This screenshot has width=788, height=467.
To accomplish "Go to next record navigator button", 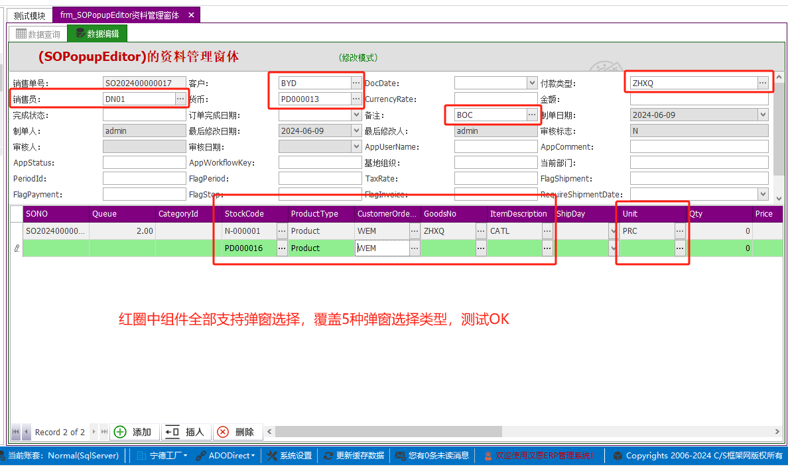I will click(x=94, y=432).
